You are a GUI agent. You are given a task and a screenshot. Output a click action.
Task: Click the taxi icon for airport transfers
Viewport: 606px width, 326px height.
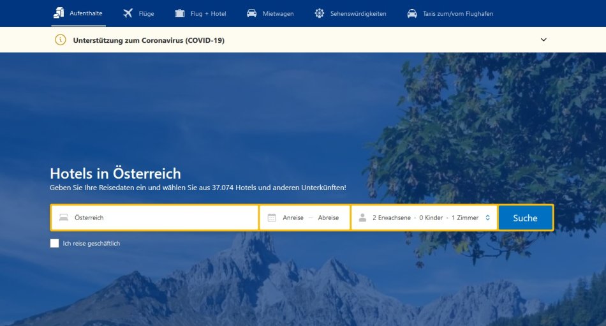412,13
